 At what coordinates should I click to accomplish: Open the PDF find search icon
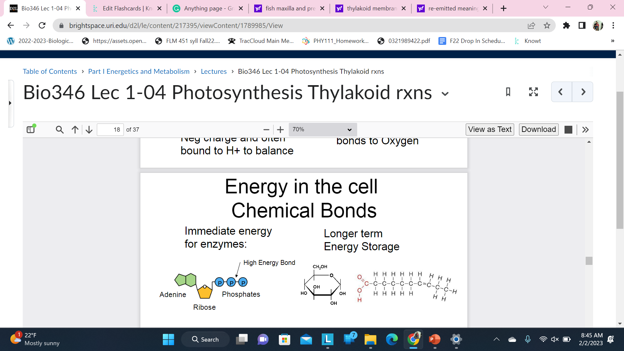(x=59, y=130)
